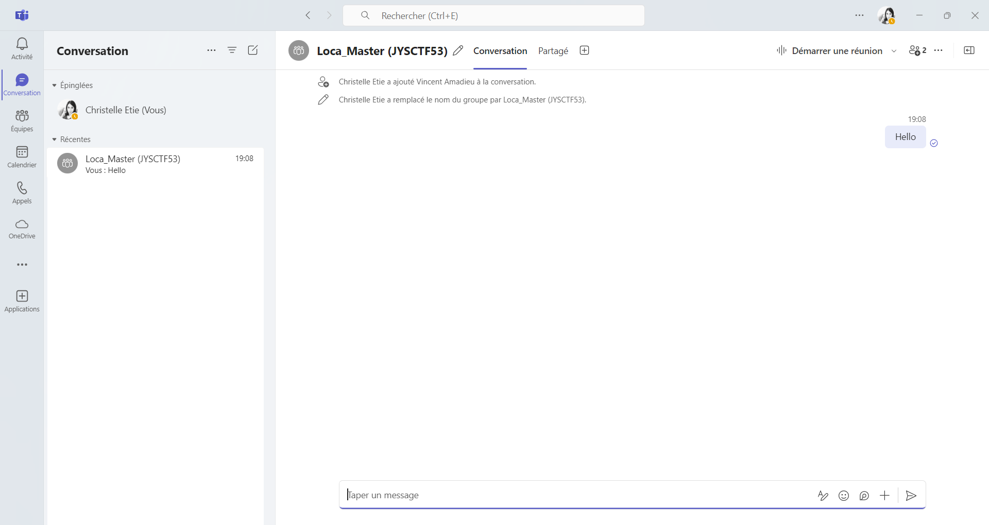Open dropdown arrow beside Démarrer une réunion

(x=894, y=51)
